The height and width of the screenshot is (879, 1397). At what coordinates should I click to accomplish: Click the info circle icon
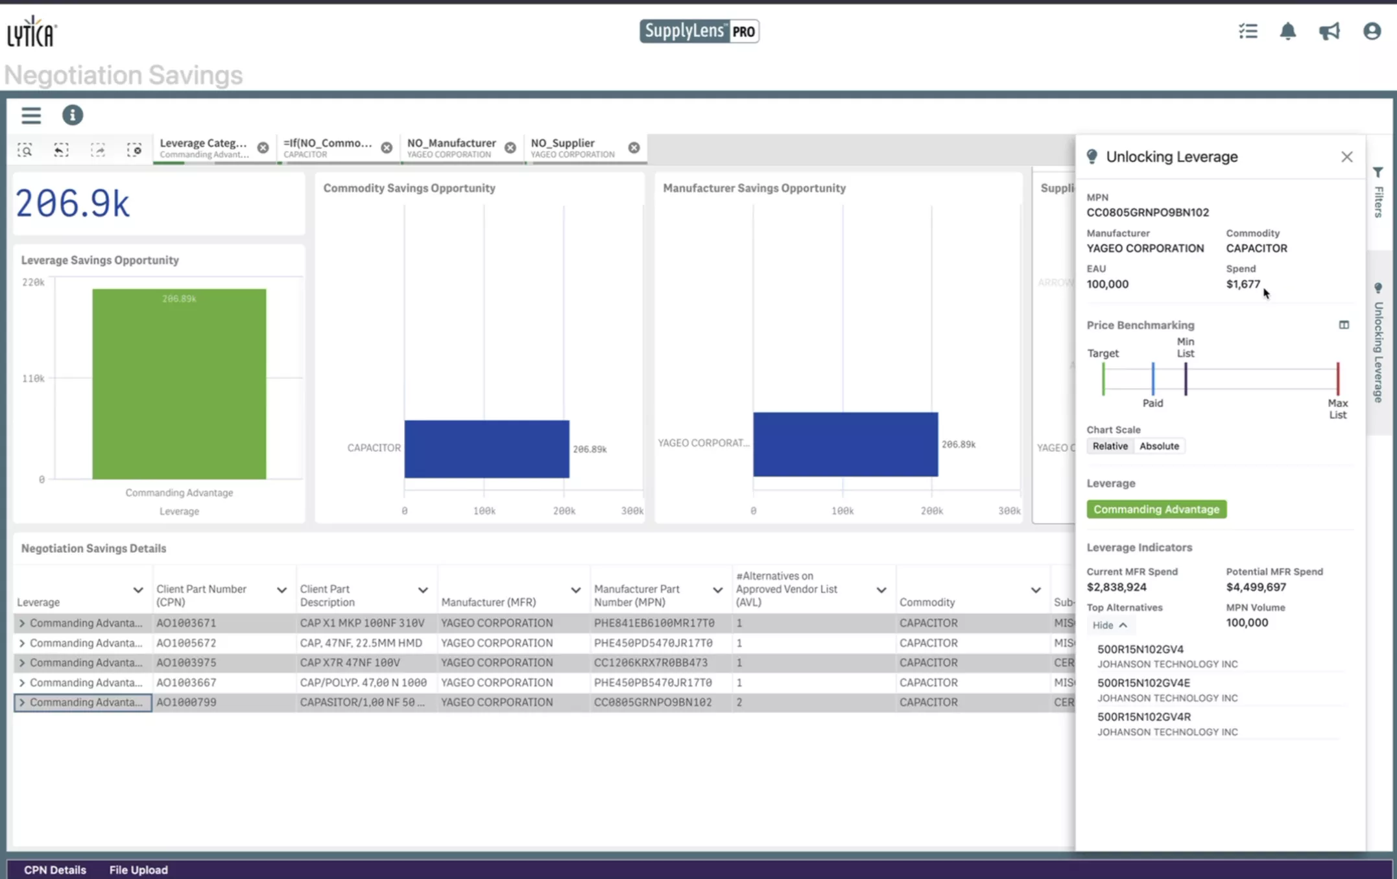pyautogui.click(x=72, y=115)
